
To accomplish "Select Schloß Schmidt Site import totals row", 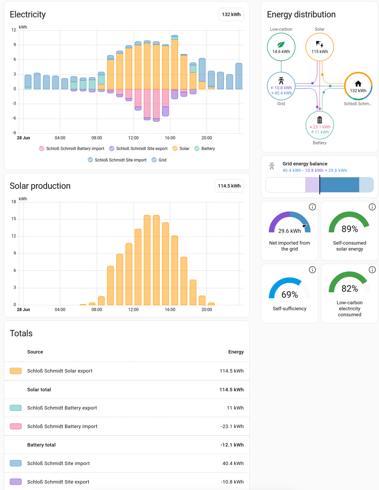I will (x=127, y=463).
